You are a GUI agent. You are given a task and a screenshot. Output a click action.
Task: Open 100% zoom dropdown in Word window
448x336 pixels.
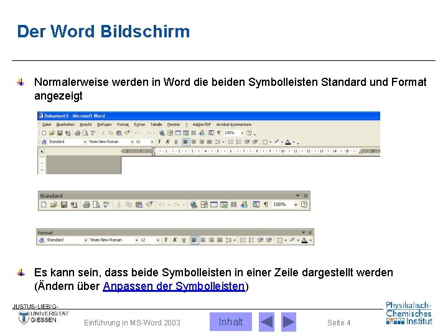242,133
